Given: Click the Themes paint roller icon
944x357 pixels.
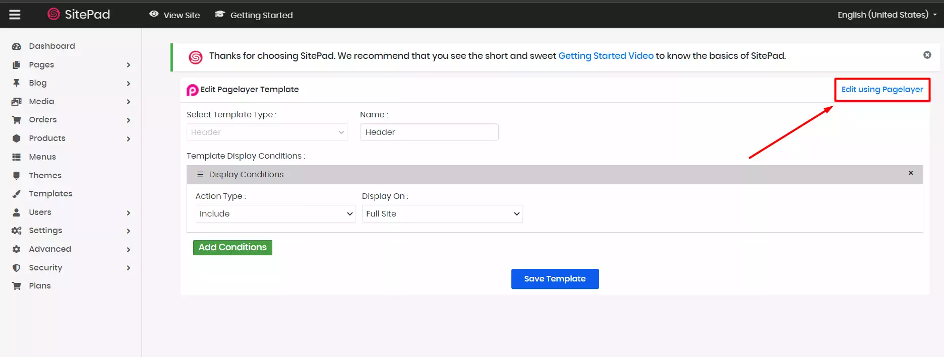Looking at the screenshot, I should [17, 176].
